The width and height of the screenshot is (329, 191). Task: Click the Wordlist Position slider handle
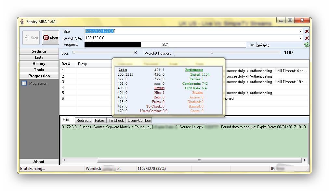(x=212, y=53)
